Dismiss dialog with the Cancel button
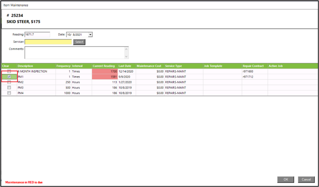Screen dimensions: 319x187 click(306, 179)
